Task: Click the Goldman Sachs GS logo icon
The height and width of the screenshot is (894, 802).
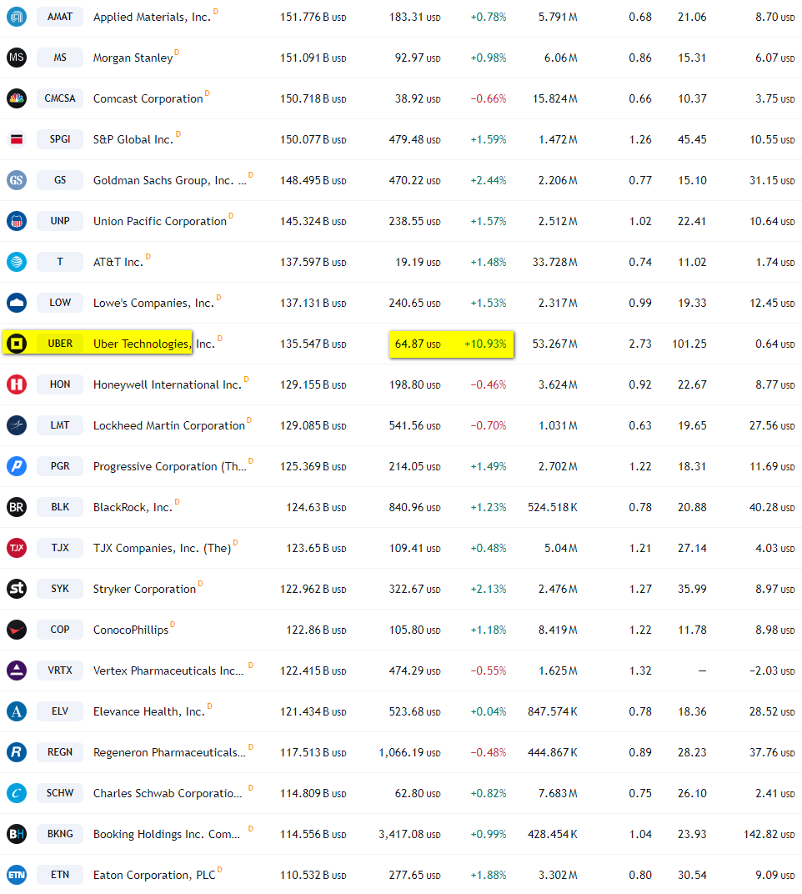Action: (x=17, y=180)
